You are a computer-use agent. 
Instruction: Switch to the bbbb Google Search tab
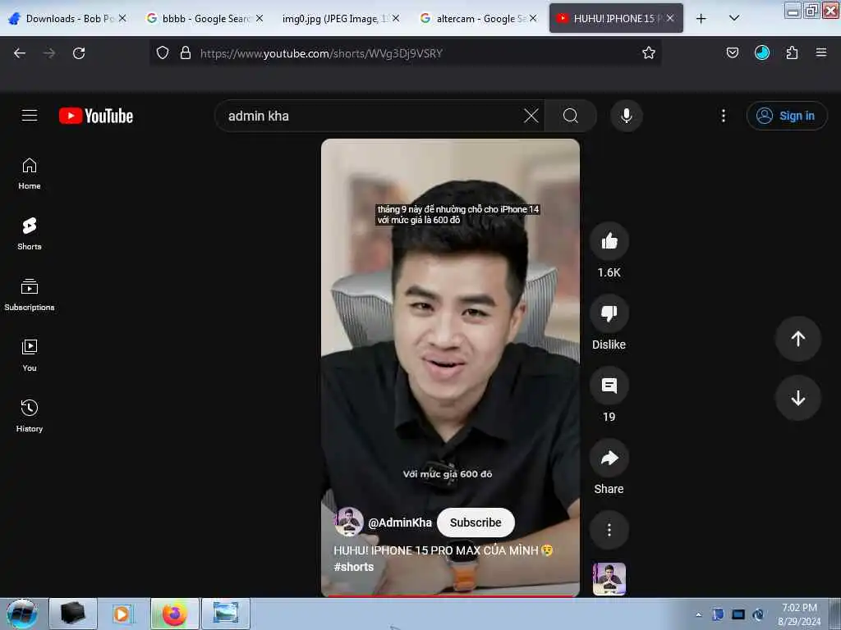tap(205, 18)
